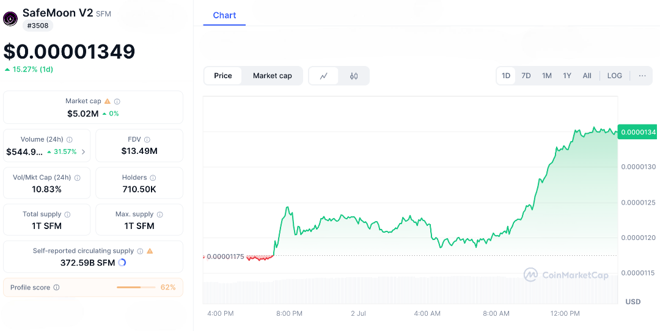Enable LOG scale on chart

click(614, 76)
